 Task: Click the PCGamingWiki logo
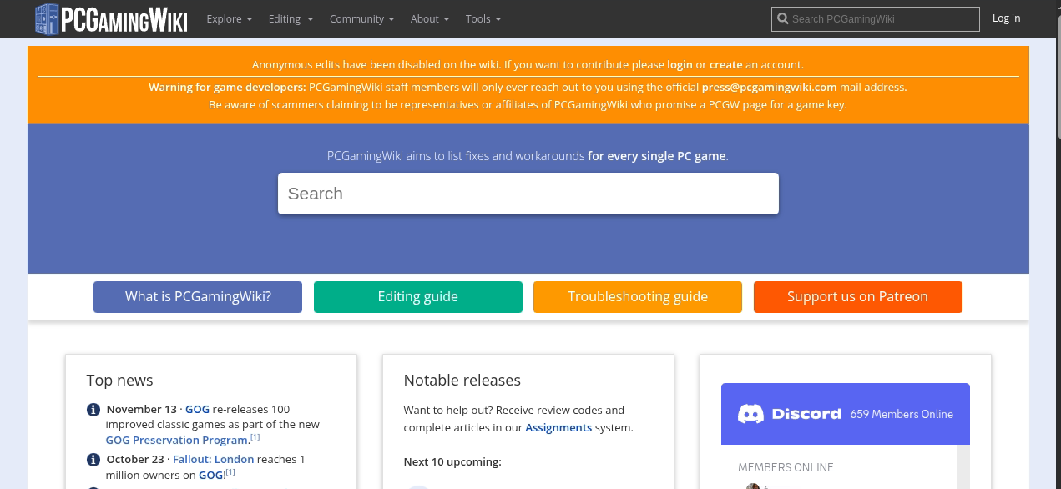point(111,18)
